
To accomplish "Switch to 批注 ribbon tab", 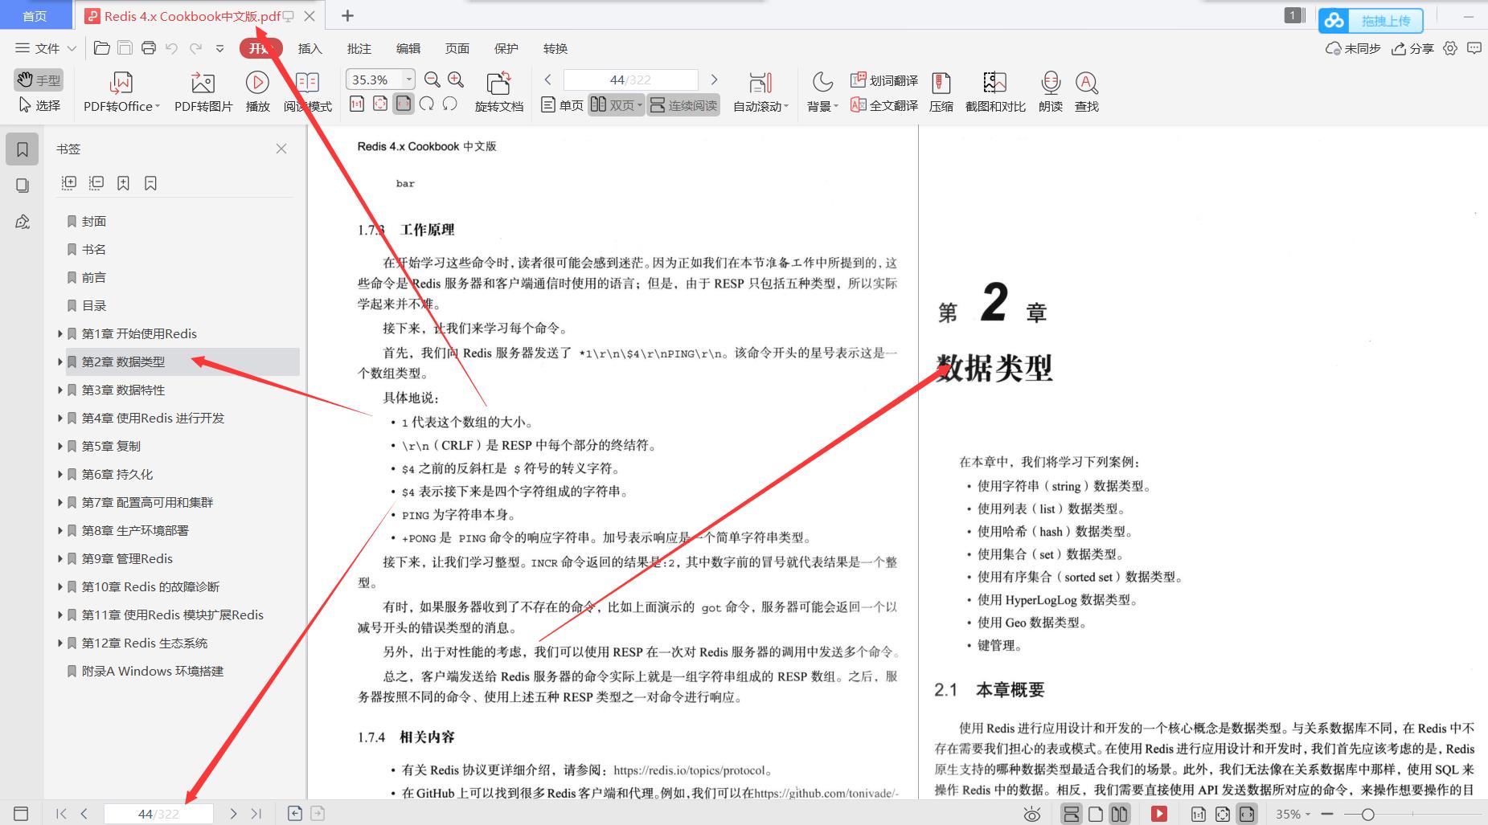I will pos(359,48).
